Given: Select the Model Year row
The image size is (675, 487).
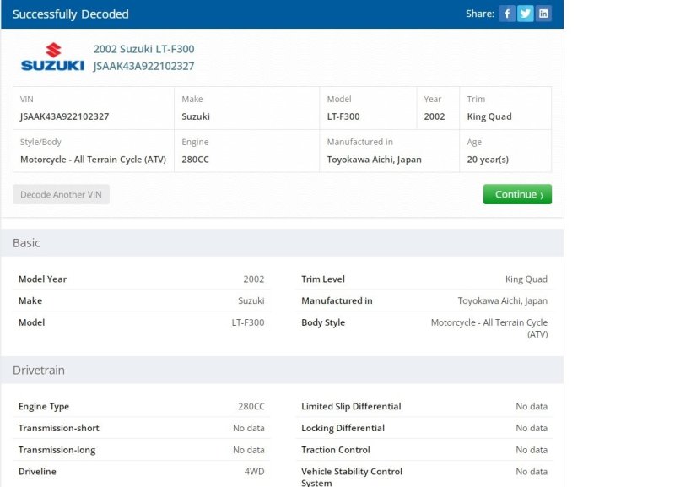Looking at the screenshot, I should point(141,279).
